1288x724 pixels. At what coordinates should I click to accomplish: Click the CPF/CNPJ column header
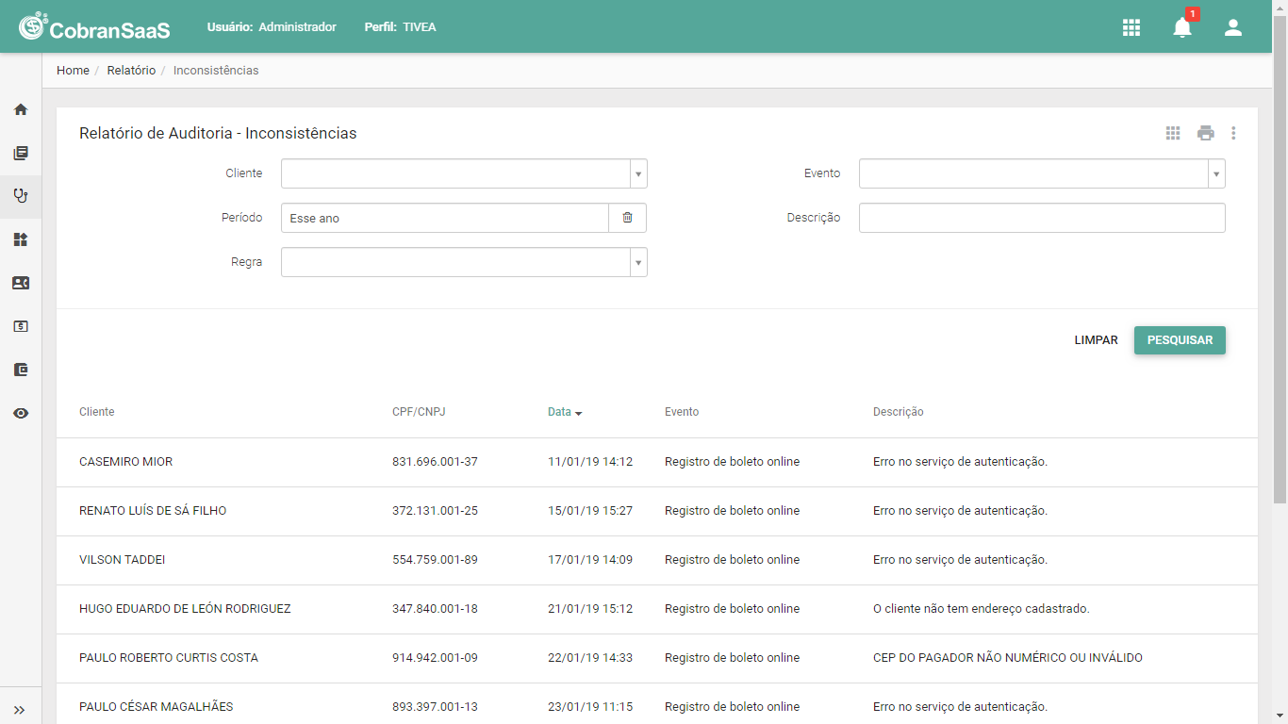(419, 412)
